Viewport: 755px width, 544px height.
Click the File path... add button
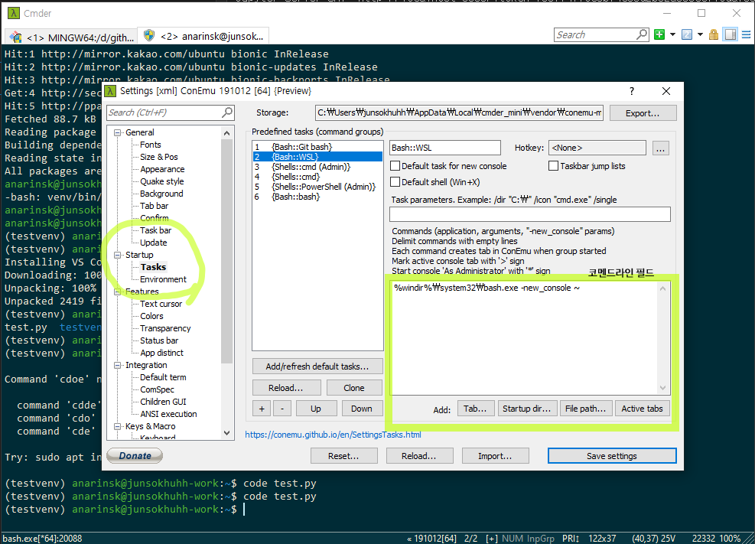point(585,409)
